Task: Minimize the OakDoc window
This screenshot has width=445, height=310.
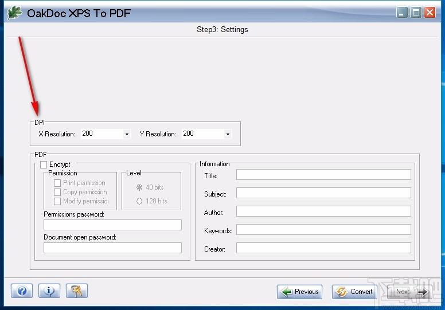Action: click(402, 13)
